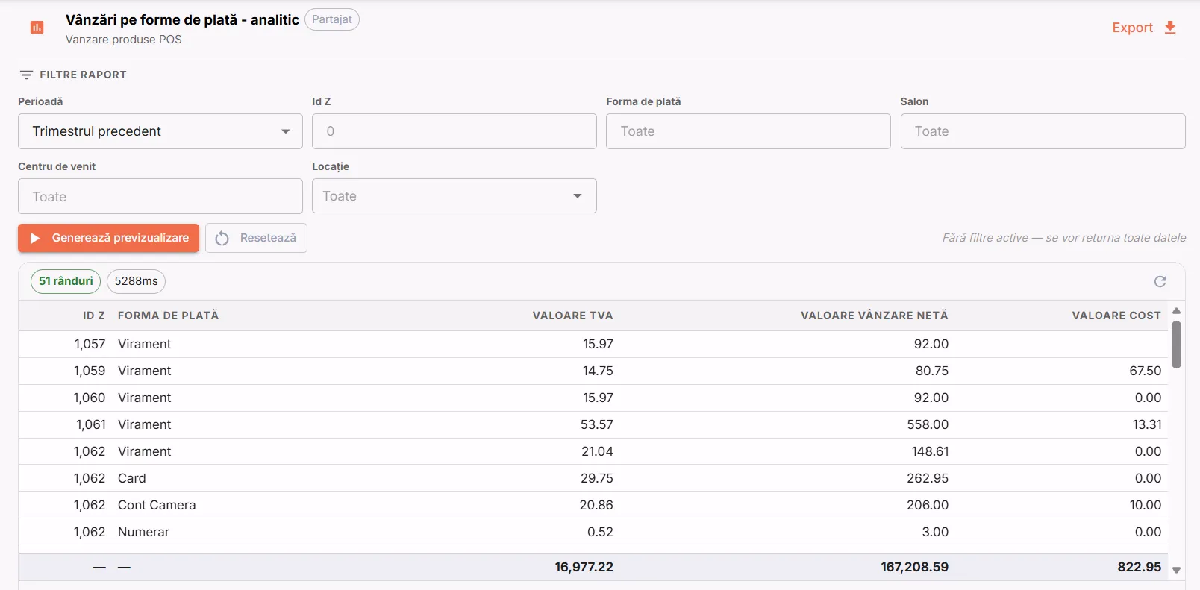Click the Partajat badge

point(332,19)
